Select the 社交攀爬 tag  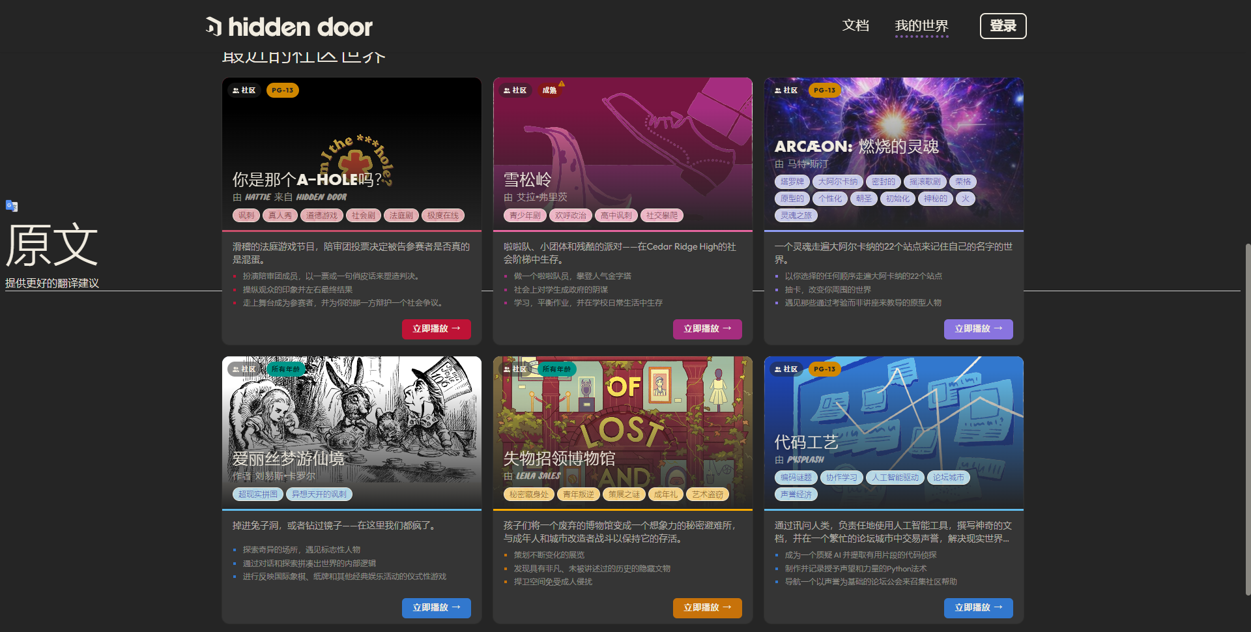(662, 216)
